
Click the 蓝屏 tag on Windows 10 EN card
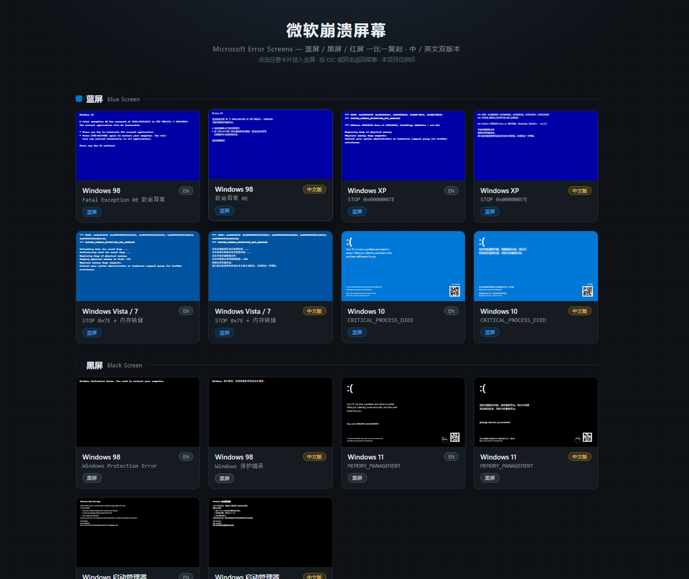tap(357, 333)
